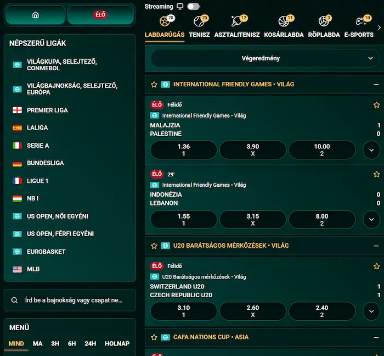
Task: Bet on draw at 3.15
Action: pos(253,219)
